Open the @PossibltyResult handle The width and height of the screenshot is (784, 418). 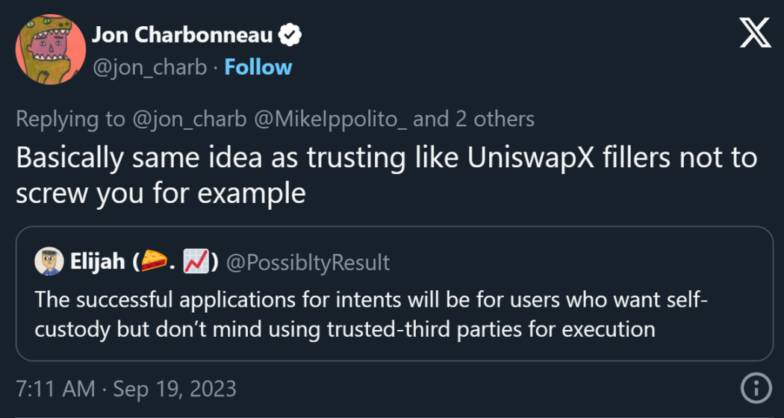(x=308, y=262)
